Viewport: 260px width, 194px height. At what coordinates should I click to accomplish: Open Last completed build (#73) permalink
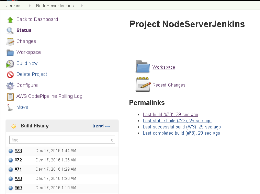pyautogui.click(x=181, y=133)
